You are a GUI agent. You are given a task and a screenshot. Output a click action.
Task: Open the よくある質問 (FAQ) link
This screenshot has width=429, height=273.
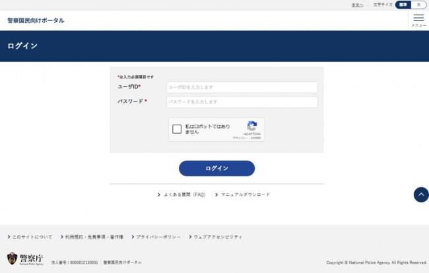coord(185,195)
